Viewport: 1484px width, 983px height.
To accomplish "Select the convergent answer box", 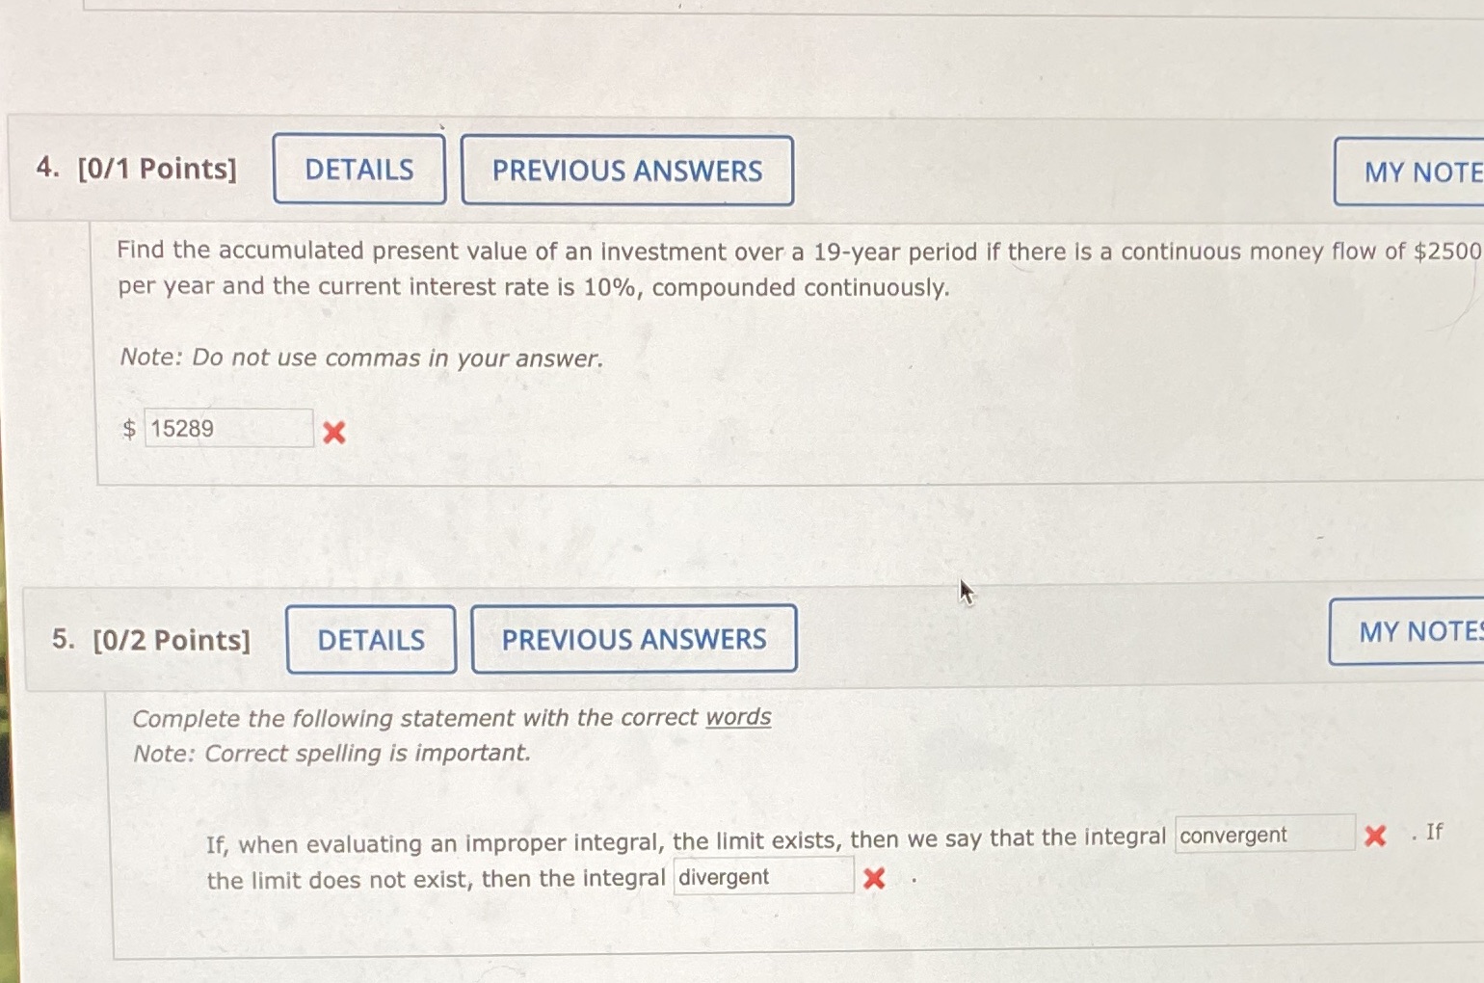I will pyautogui.click(x=1264, y=835).
